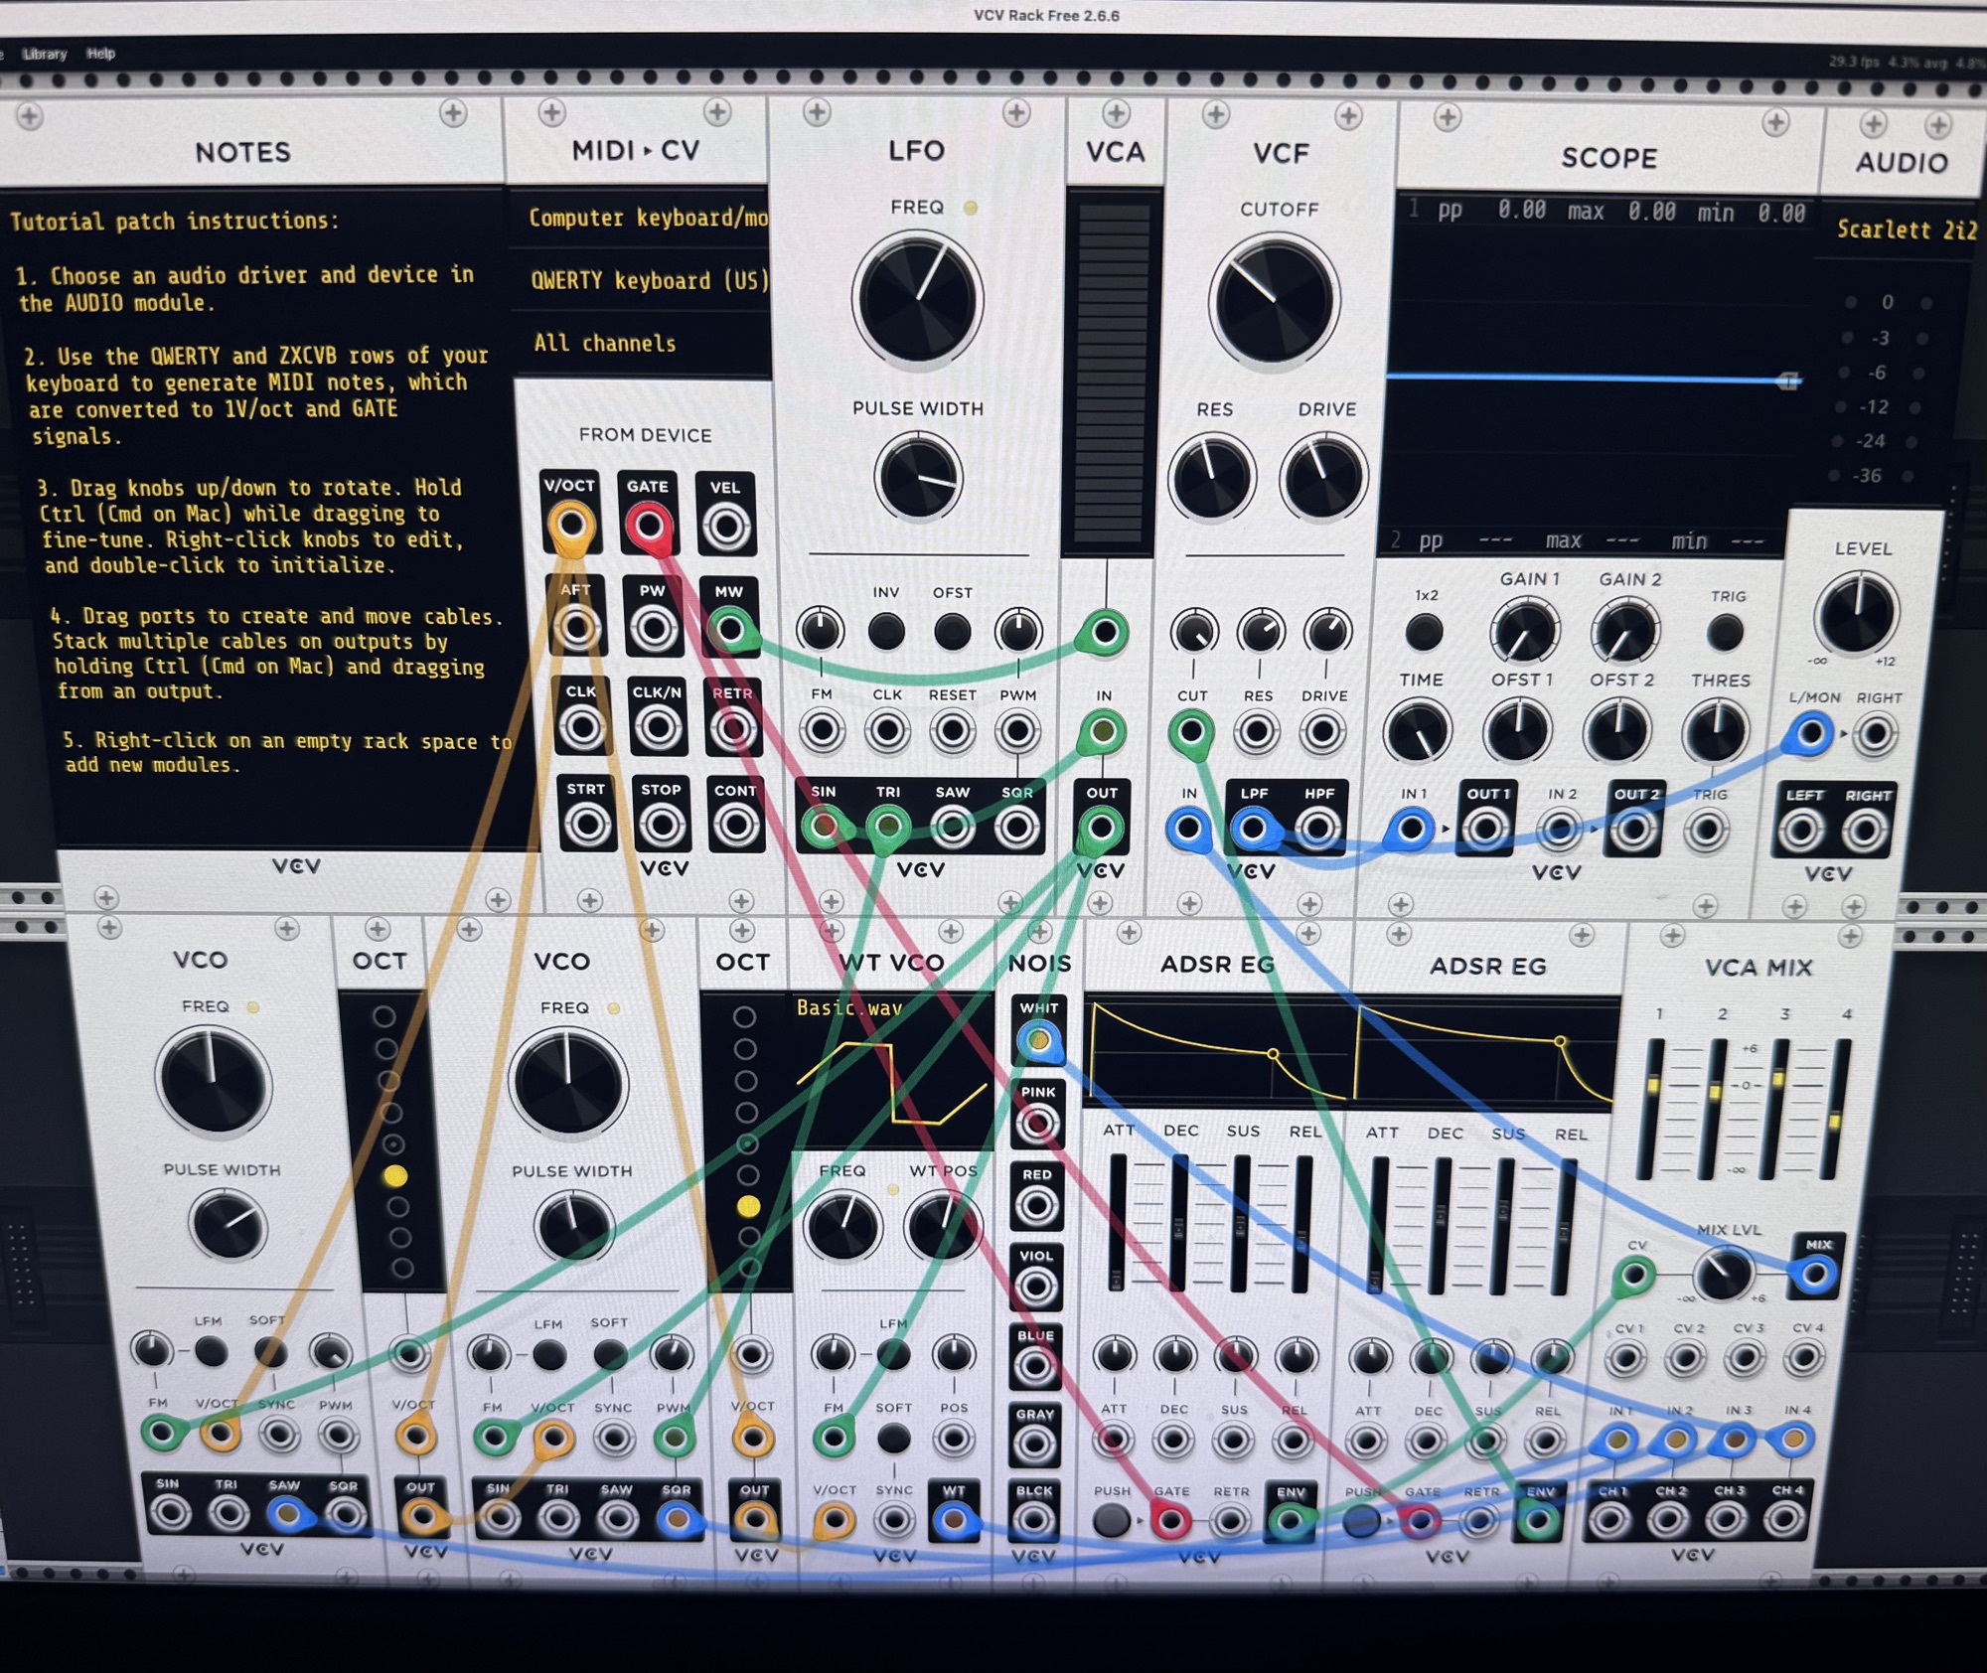Click the Noise BLCK output jack

(x=1033, y=1520)
